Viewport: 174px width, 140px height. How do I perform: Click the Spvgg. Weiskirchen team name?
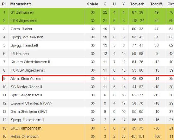(x=27, y=37)
